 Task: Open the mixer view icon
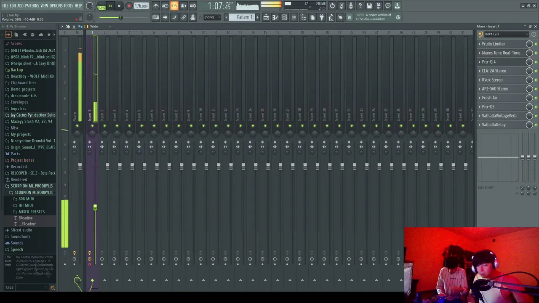pyautogui.click(x=294, y=17)
